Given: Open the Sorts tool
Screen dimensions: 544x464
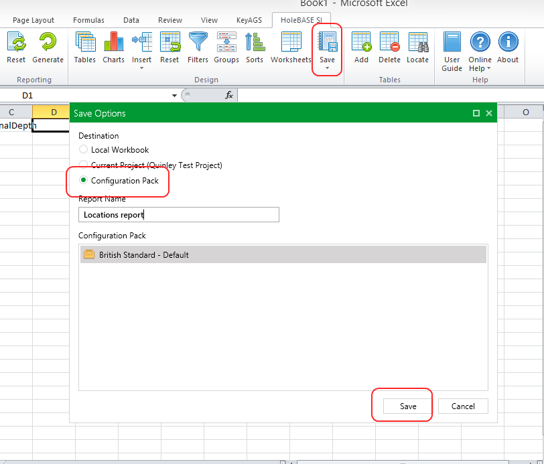Looking at the screenshot, I should click(255, 42).
